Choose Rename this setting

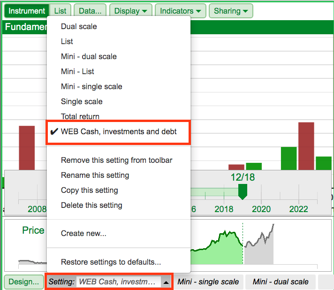(118, 175)
